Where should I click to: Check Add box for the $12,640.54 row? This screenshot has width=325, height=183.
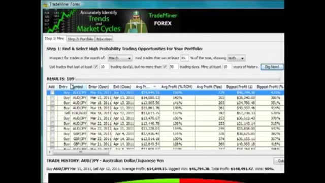(52, 144)
